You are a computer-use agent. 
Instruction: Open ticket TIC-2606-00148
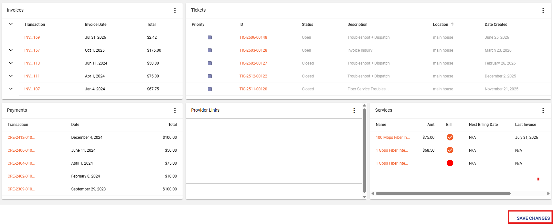click(x=253, y=37)
